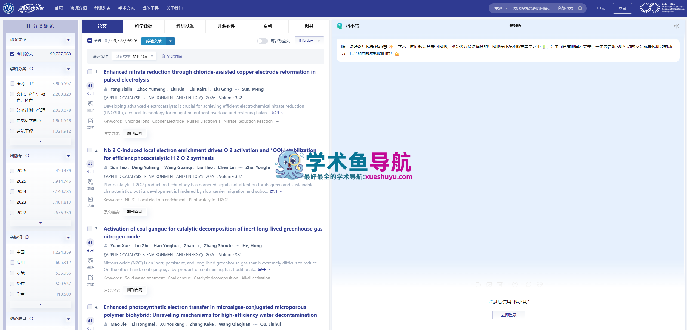This screenshot has height=330, width=687.
Task: Click the PubScholar logo icon
Action: tap(31, 8)
